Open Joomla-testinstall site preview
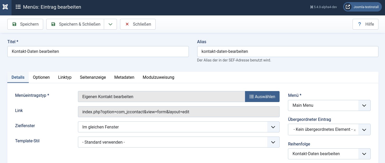Screen dimensions: 385x163 [362, 7]
